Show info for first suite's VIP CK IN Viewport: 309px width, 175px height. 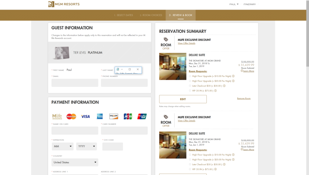pyautogui.click(x=215, y=91)
